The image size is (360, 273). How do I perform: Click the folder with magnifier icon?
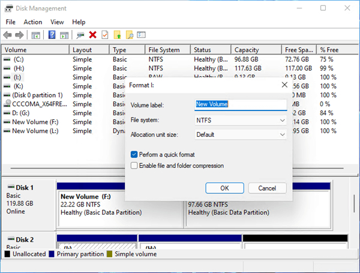(x=129, y=35)
